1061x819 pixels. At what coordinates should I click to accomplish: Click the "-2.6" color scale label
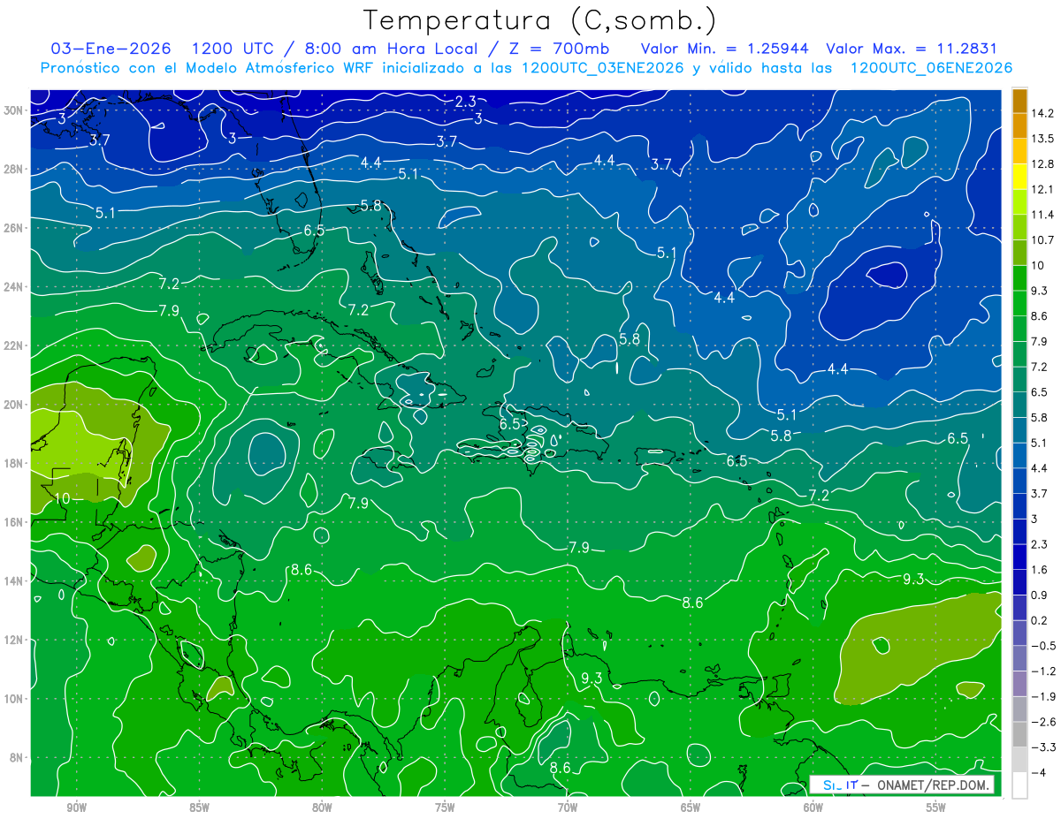(1043, 722)
